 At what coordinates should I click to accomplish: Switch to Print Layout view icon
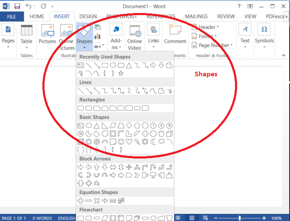click(192, 218)
